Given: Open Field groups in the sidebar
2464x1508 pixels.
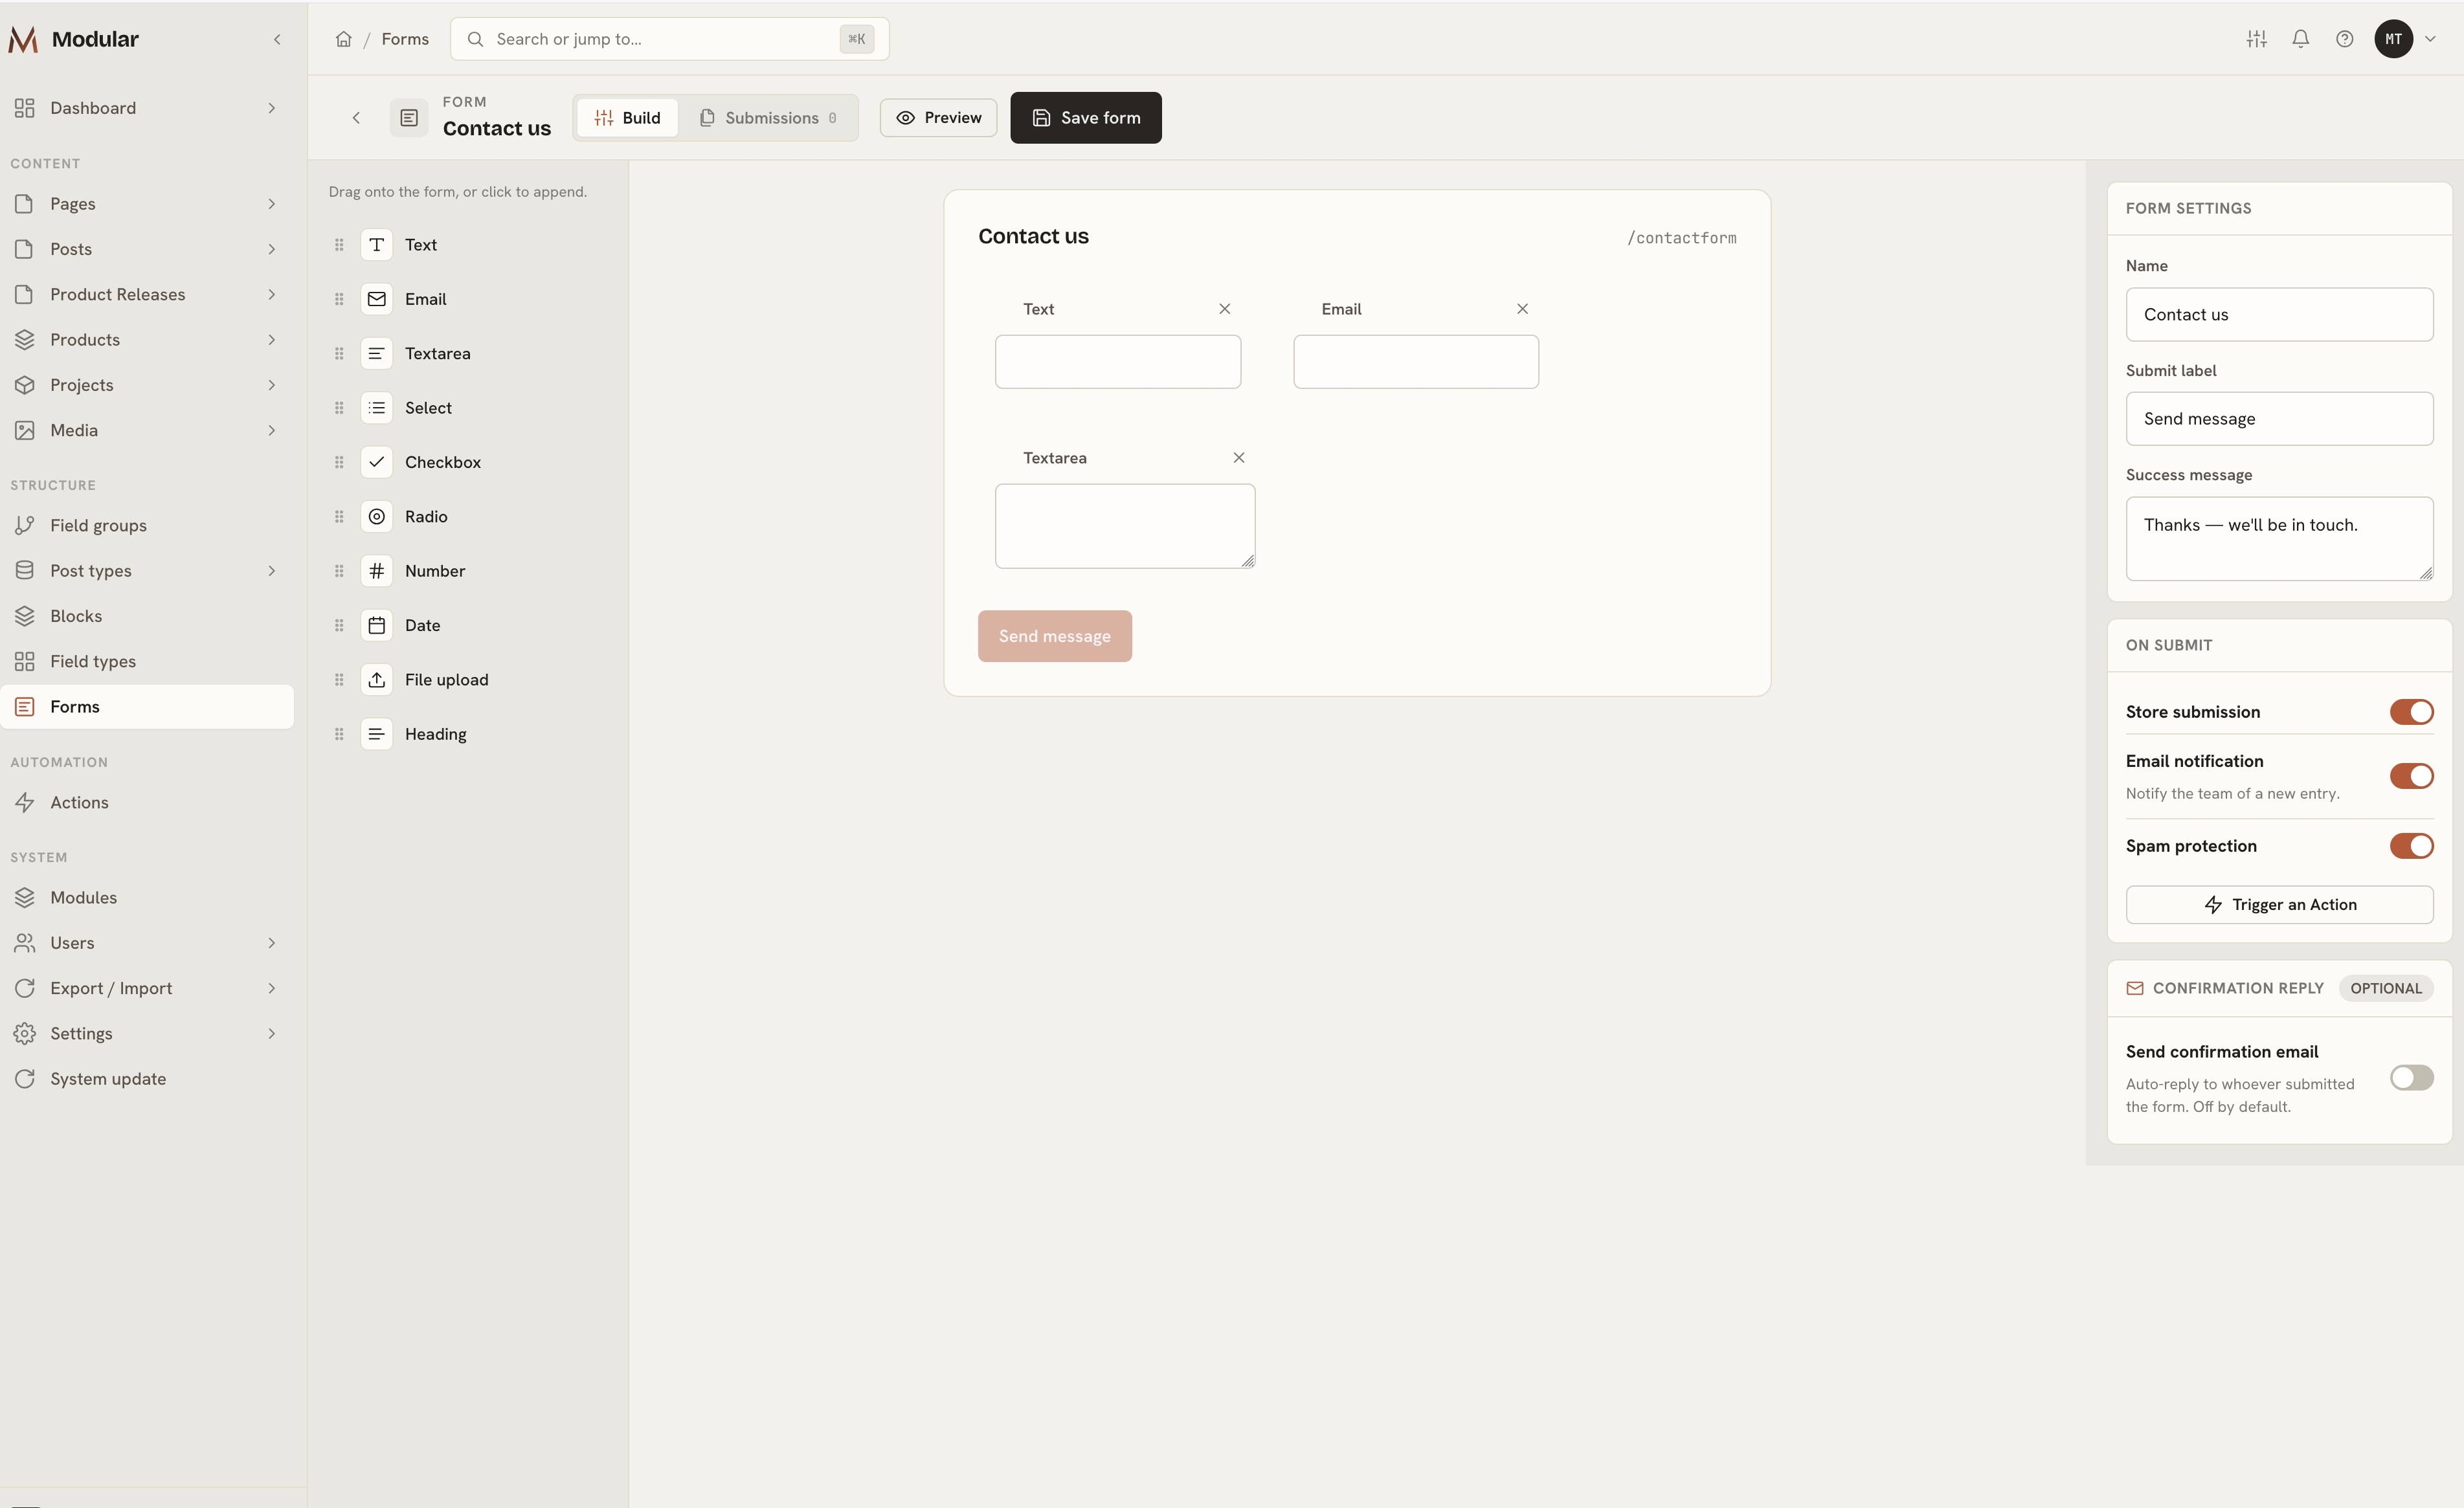Looking at the screenshot, I should 147,526.
